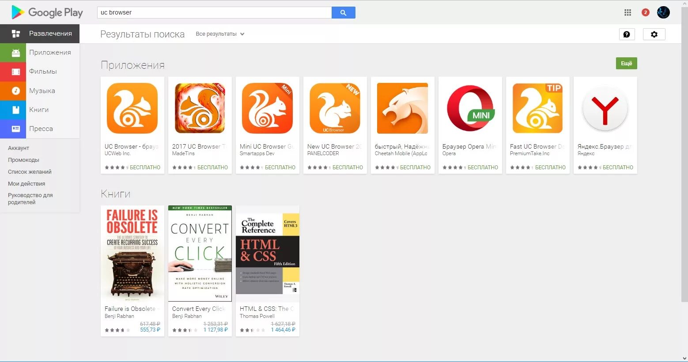
Task: Open the Failure is Obsolete book cover
Action: tap(132, 254)
